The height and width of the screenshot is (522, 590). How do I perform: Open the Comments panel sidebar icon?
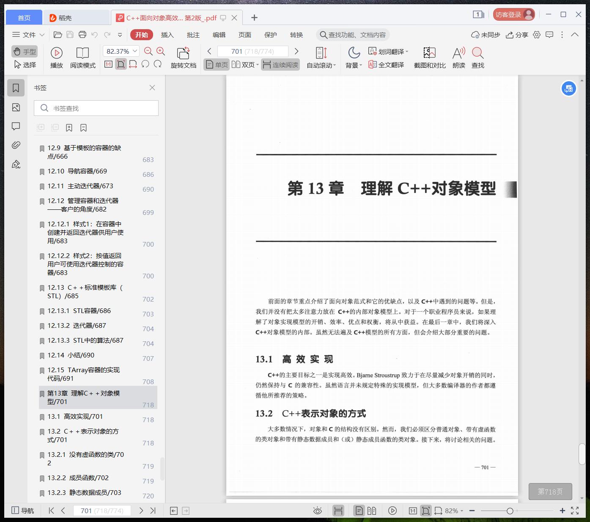coord(16,126)
